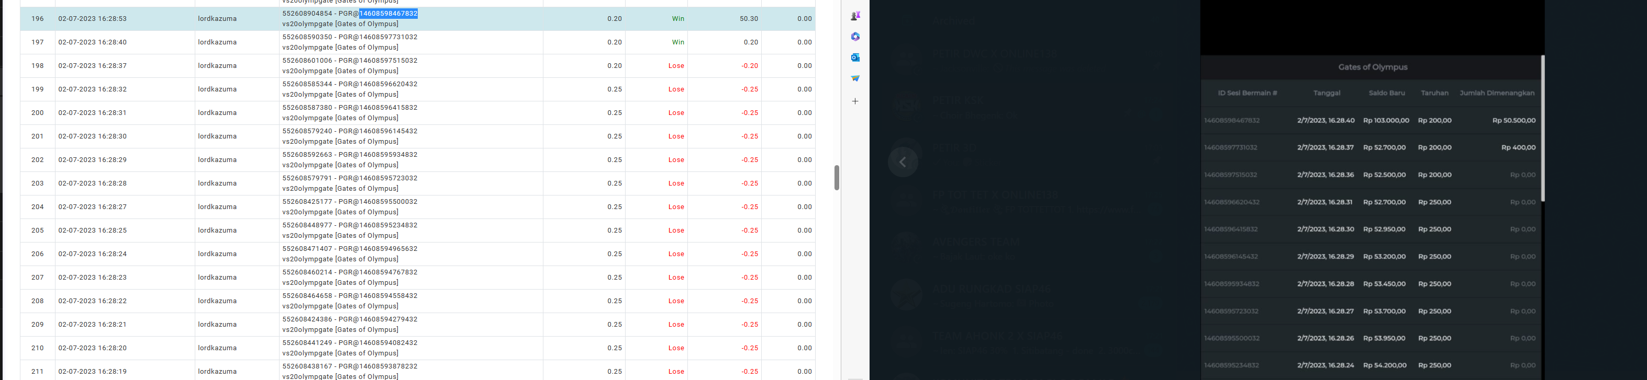
Task: Click session ID 14608598467832 in the Olympus panel
Action: 1231,121
